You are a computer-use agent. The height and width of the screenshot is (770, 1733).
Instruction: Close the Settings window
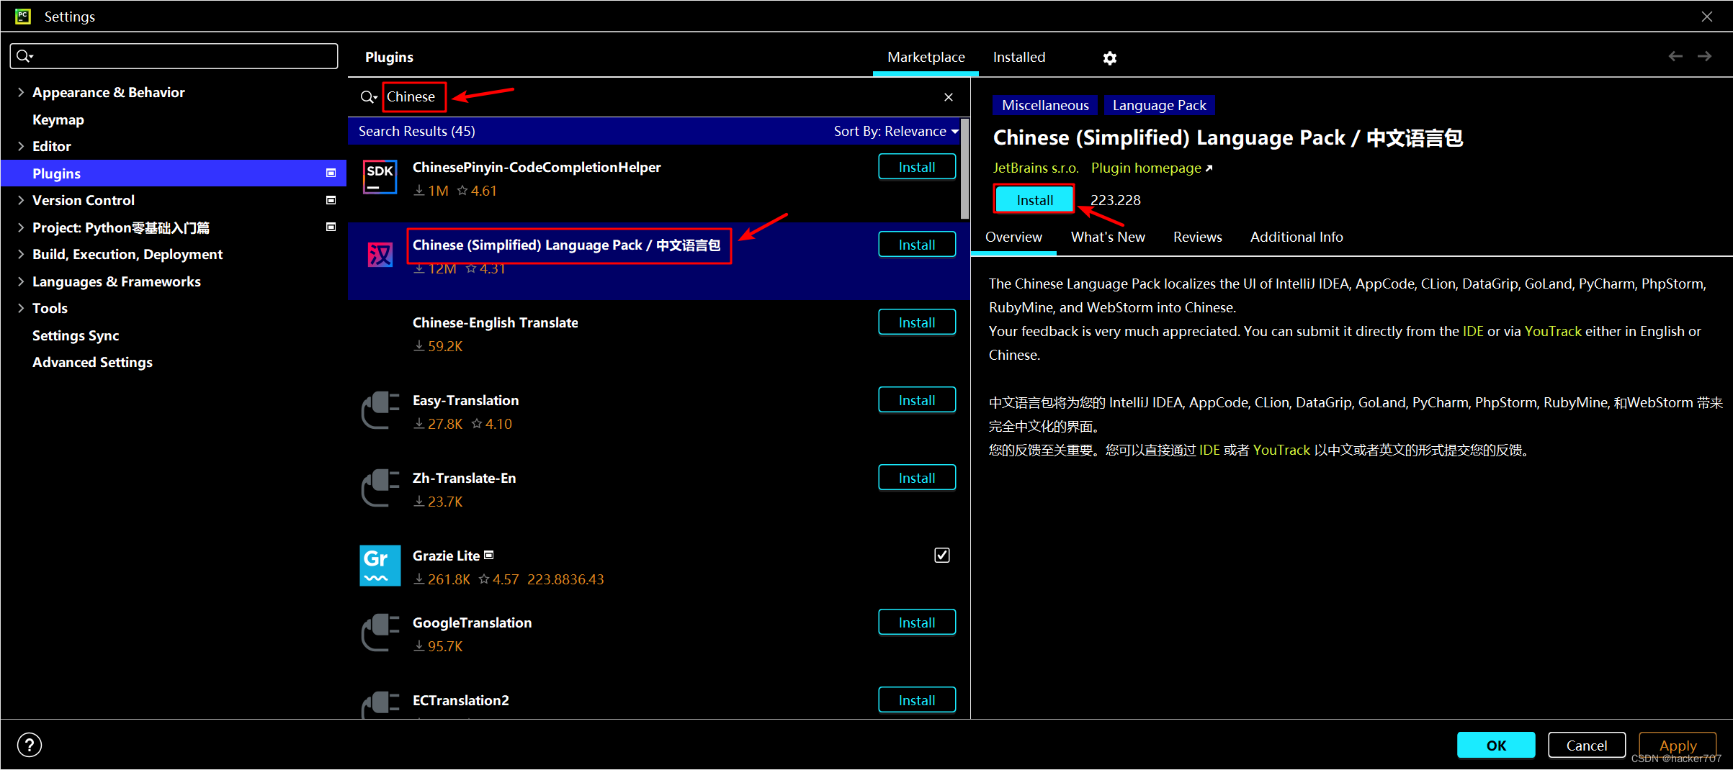coord(1706,17)
